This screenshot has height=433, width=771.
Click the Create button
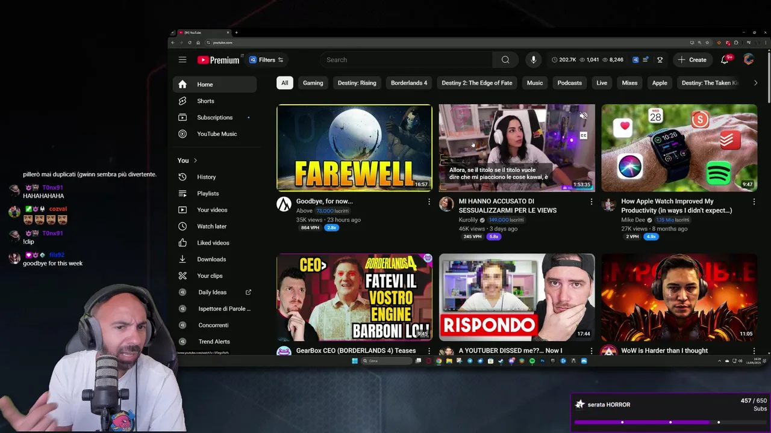(x=692, y=60)
